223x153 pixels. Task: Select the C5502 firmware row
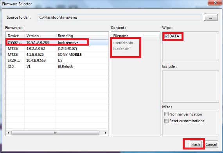(x=57, y=43)
